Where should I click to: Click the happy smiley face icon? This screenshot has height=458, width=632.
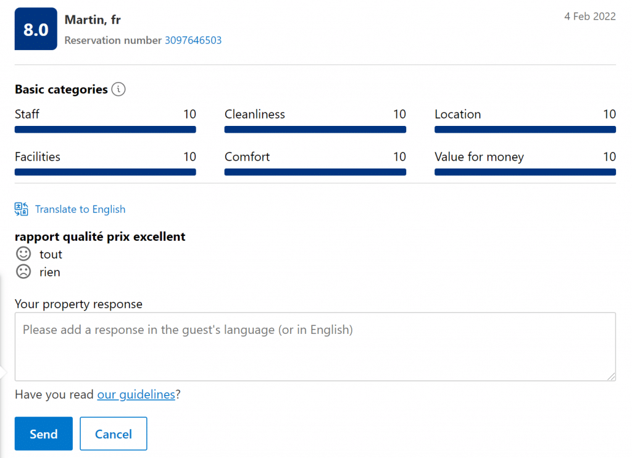click(x=23, y=254)
